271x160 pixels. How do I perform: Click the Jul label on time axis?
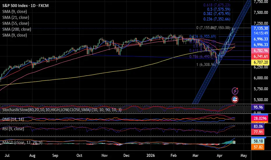point(7,156)
